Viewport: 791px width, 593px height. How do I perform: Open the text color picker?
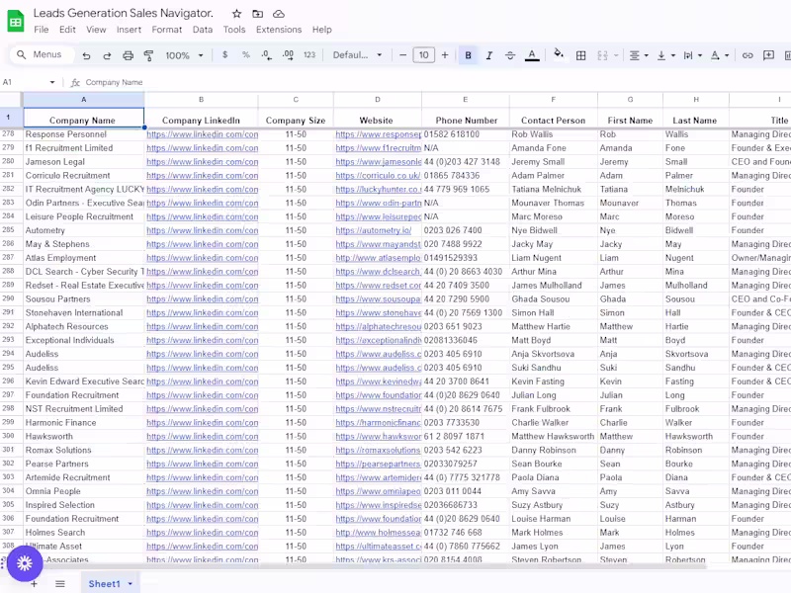point(532,55)
